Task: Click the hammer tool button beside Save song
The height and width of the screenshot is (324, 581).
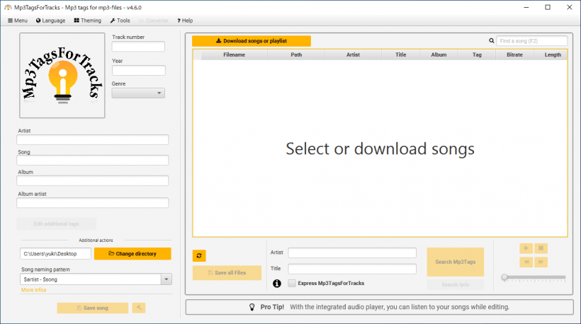Action: 139,308
